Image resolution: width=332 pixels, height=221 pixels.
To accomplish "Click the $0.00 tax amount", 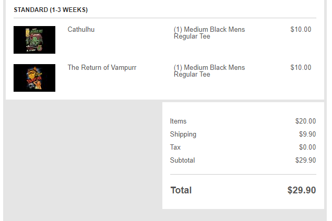I will [307, 147].
